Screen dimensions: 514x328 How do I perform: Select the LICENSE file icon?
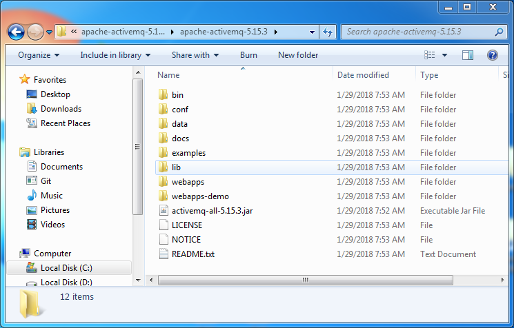pyautogui.click(x=164, y=225)
